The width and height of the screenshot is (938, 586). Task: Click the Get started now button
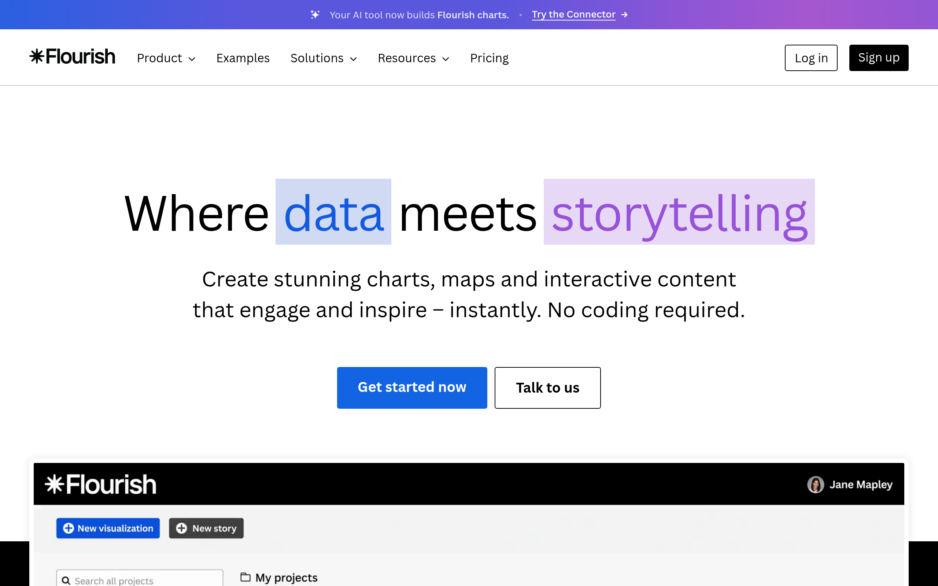[x=412, y=387]
